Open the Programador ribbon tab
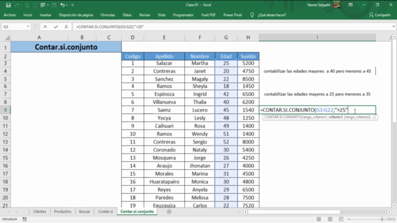 pyautogui.click(x=184, y=15)
